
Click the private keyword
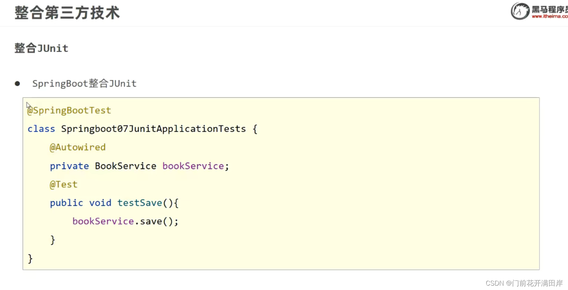69,166
